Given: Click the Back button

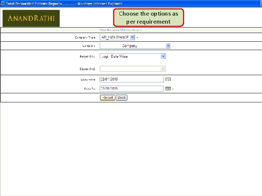Looking at the screenshot, I should pos(122,98).
